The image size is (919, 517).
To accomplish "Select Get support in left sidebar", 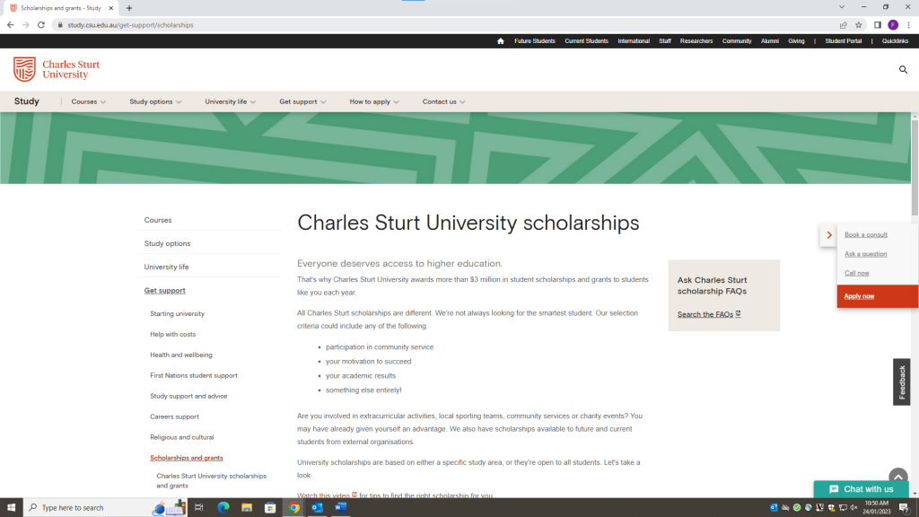I will pyautogui.click(x=165, y=291).
